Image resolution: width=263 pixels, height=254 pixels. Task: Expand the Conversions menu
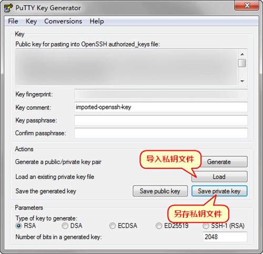coord(63,21)
